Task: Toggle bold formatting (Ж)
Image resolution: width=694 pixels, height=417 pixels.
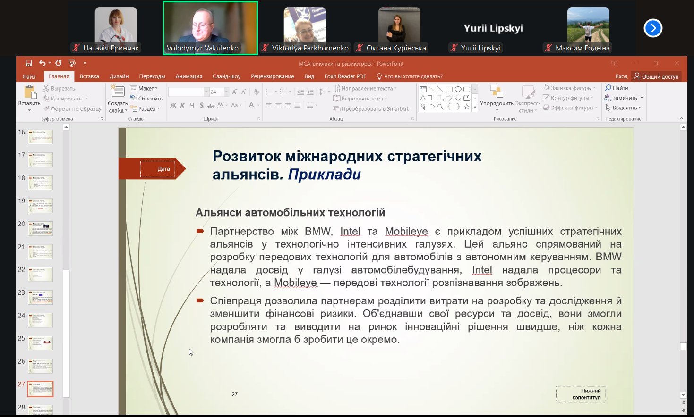Action: point(173,105)
